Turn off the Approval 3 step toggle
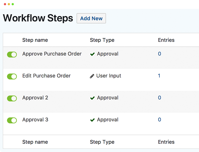Image resolution: width=199 pixels, height=152 pixels. [12, 120]
